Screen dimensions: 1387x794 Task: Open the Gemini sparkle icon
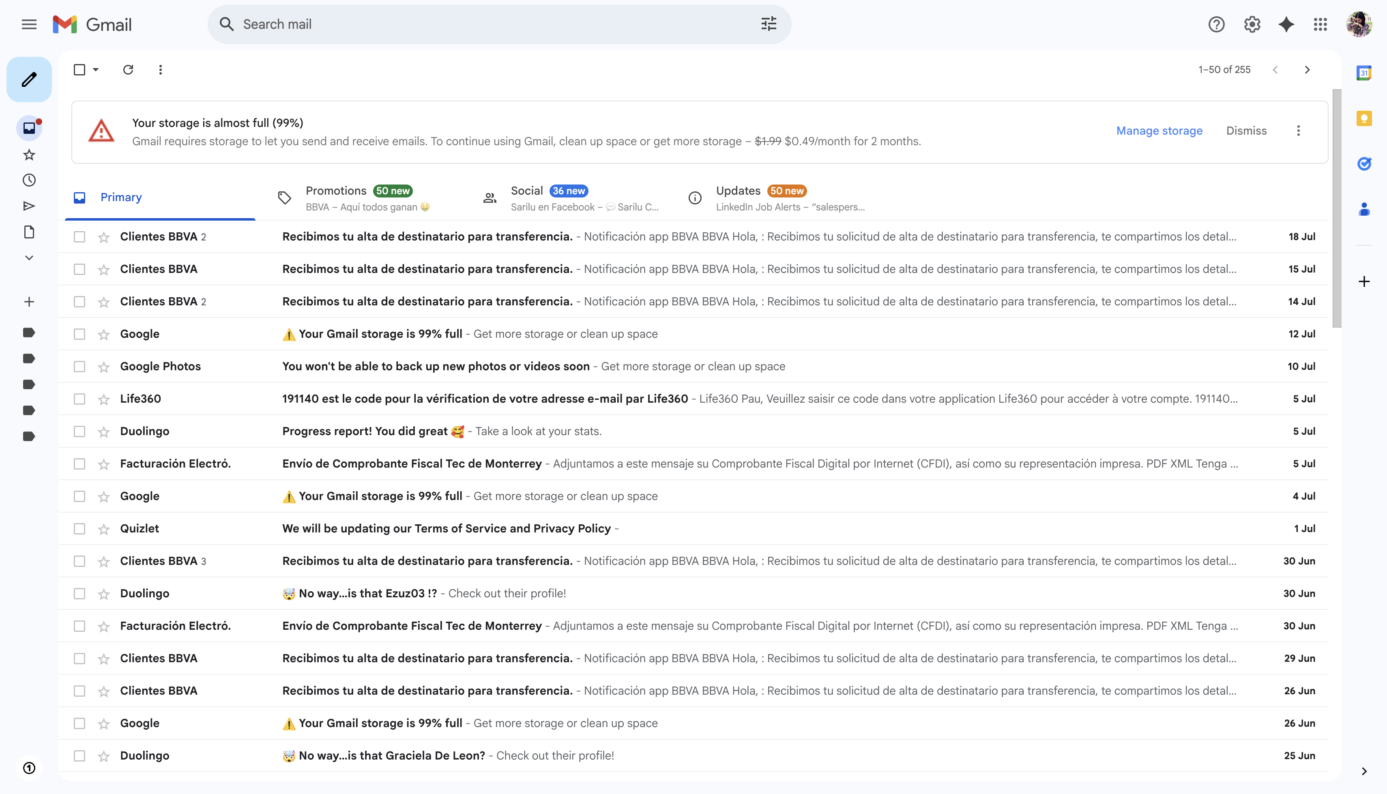1286,24
